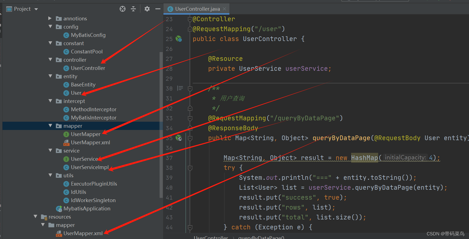Fold the catch block at line 44
Image resolution: width=469 pixels, height=239 pixels.
190,227
